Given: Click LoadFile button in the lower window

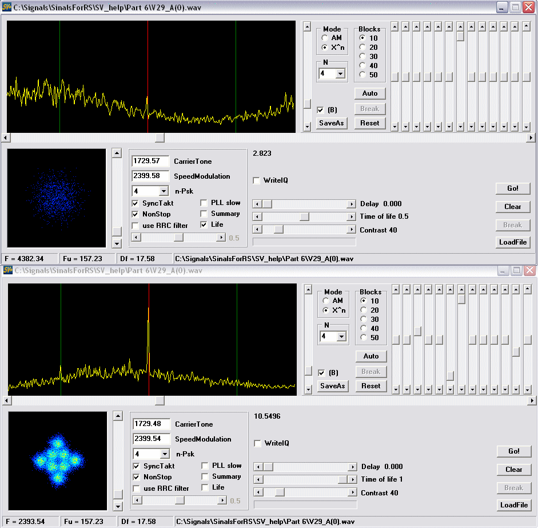Looking at the screenshot, I should point(514,505).
